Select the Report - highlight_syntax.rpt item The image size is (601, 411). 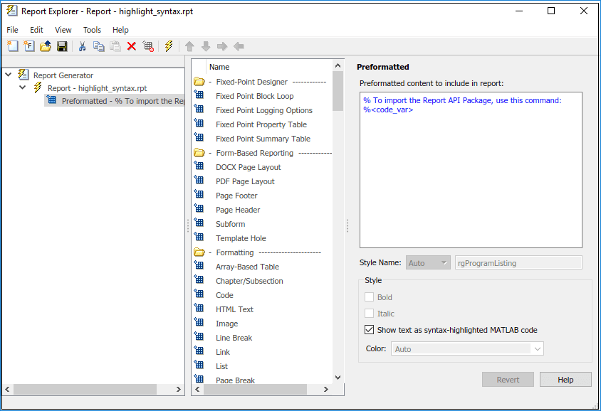tap(97, 88)
